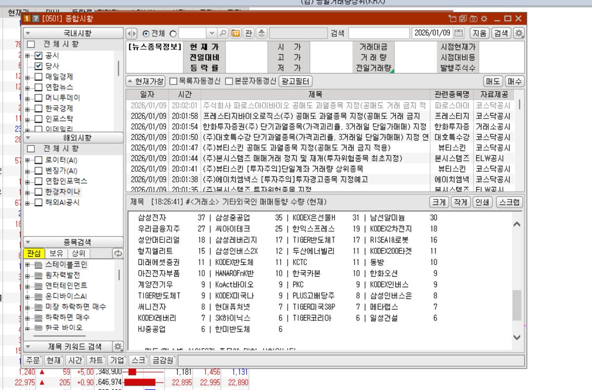Click the 관 interest list button

pyautogui.click(x=249, y=33)
